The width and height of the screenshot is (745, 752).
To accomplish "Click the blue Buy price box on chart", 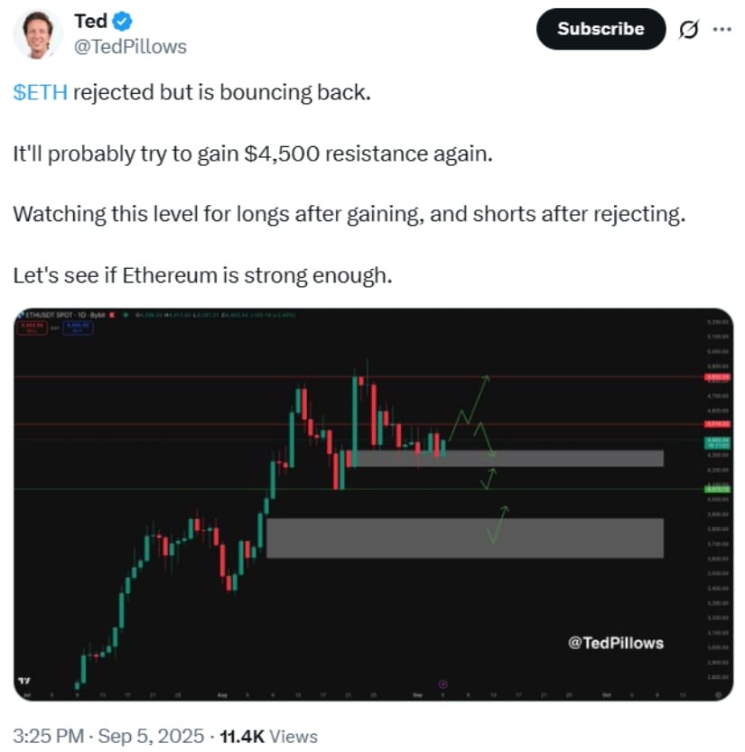I will pos(78,328).
